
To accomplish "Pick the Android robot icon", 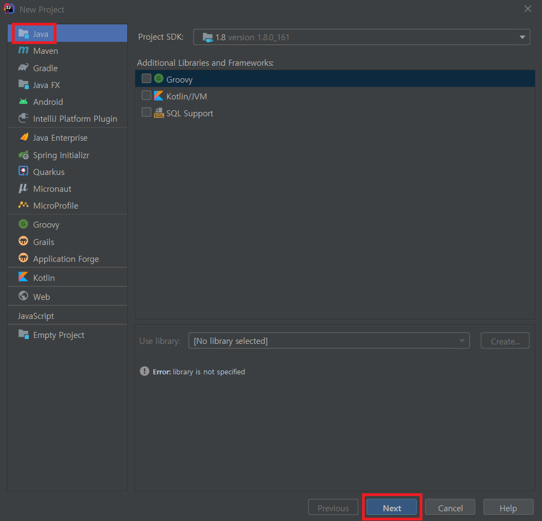I will (23, 101).
